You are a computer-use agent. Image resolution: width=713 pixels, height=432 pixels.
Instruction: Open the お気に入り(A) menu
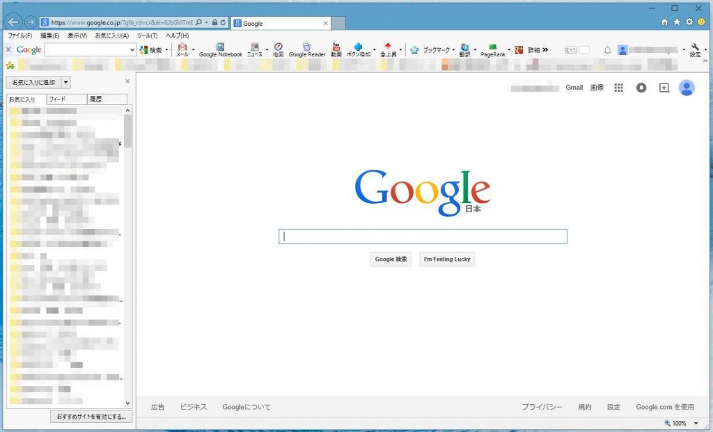coord(112,35)
